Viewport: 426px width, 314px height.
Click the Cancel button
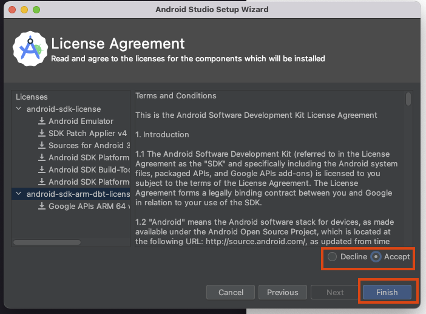(x=231, y=292)
